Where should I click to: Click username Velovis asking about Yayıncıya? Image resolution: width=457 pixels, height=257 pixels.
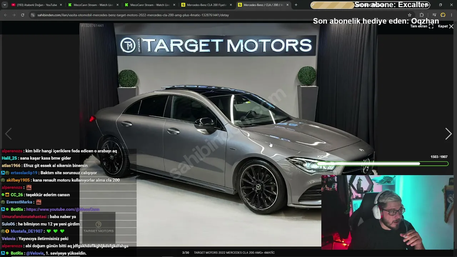pos(9,239)
